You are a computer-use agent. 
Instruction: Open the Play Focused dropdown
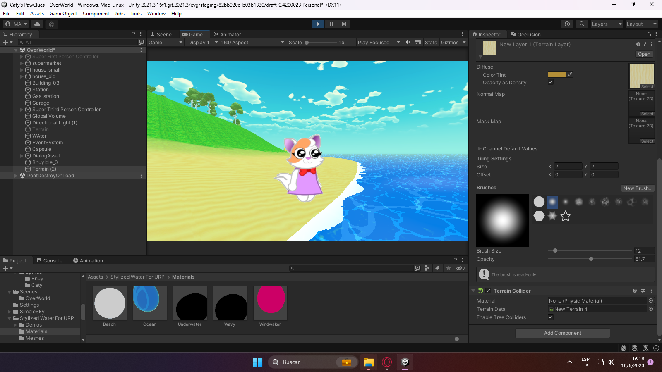(379, 42)
